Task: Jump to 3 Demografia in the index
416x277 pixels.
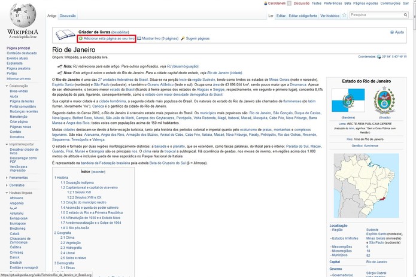Action: click(64, 263)
